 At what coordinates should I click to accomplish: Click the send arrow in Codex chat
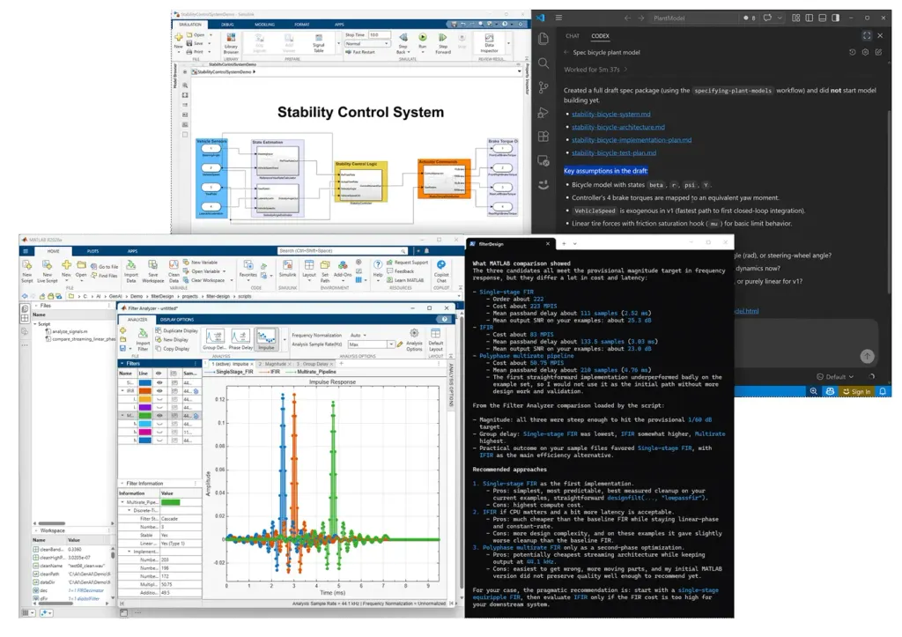pyautogui.click(x=867, y=356)
